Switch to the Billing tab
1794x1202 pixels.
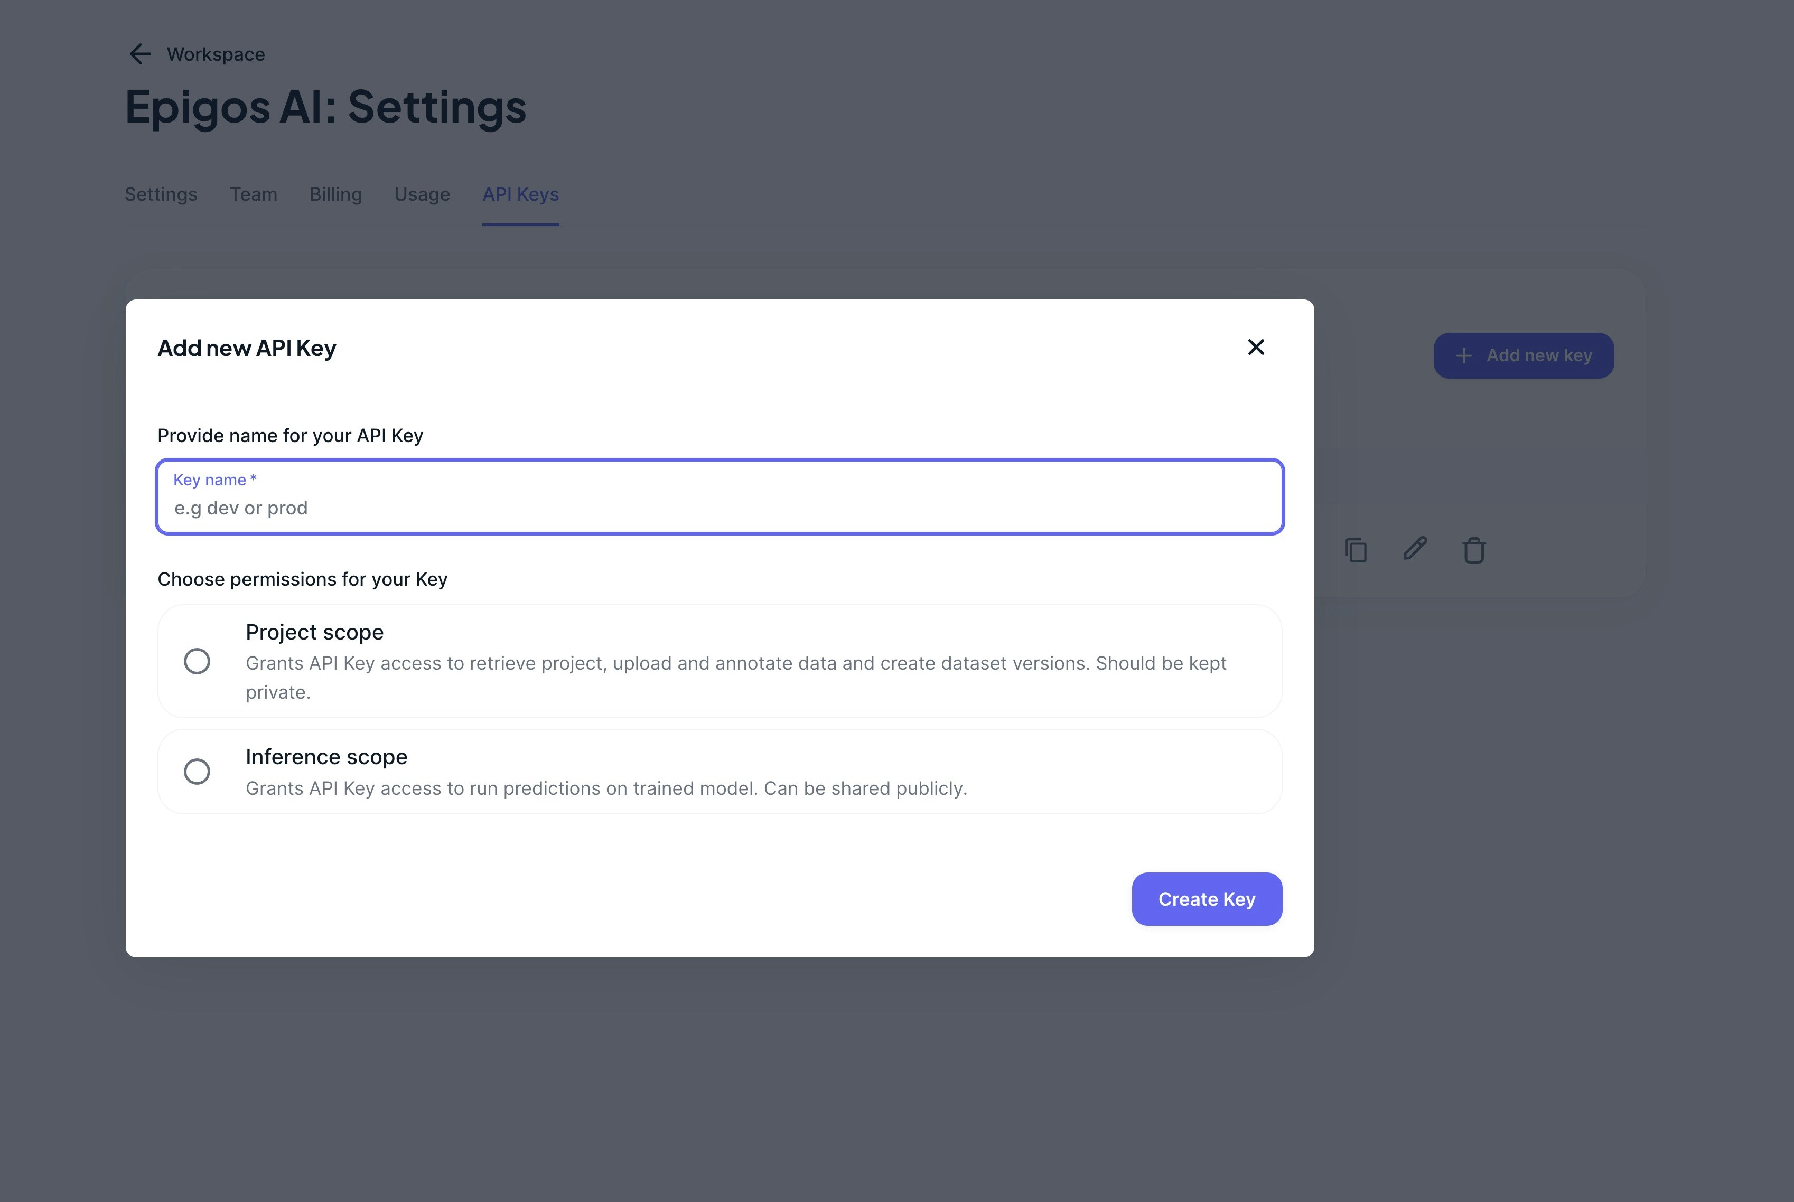pos(336,194)
